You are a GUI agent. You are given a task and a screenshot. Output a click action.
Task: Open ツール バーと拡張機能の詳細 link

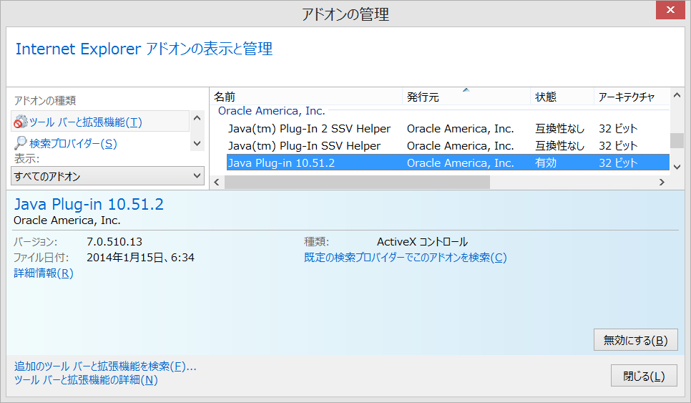86,379
